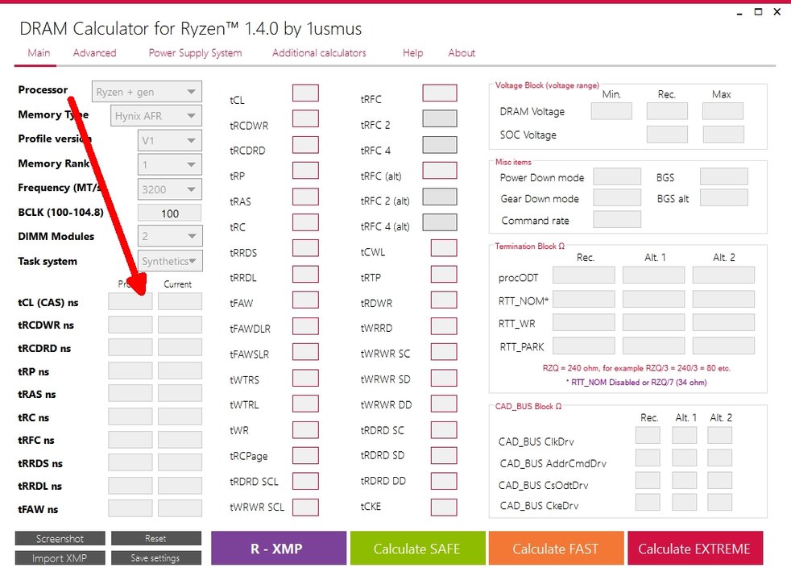Close the DRAM Calculator window
The height and width of the screenshot is (580, 791).
point(777,12)
